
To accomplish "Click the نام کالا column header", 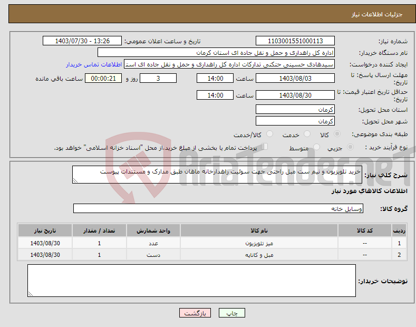I will [259, 230].
